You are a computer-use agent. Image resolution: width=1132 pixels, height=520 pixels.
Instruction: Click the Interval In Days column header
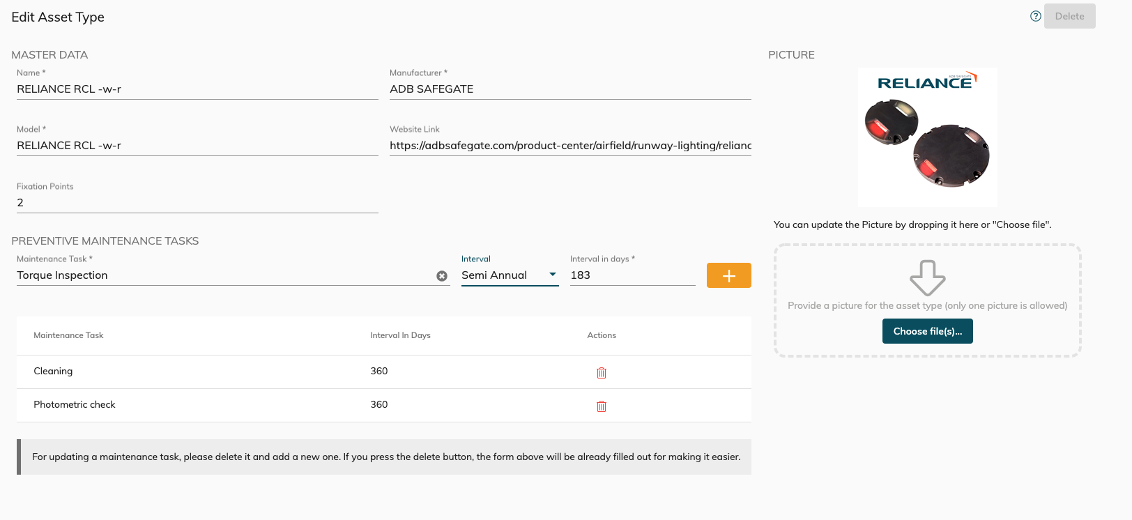(400, 335)
